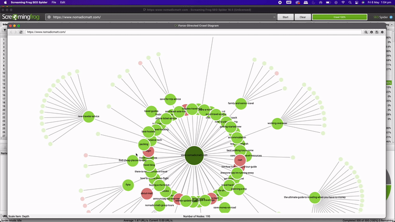Open Control Center in menu bar
The height and width of the screenshot is (222, 395).
tap(356, 2)
